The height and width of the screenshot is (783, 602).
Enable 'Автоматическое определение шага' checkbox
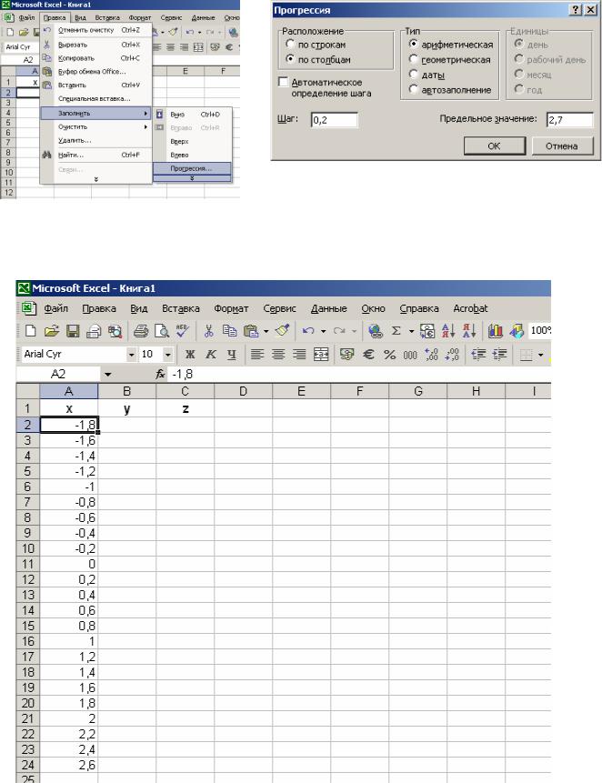tap(283, 82)
